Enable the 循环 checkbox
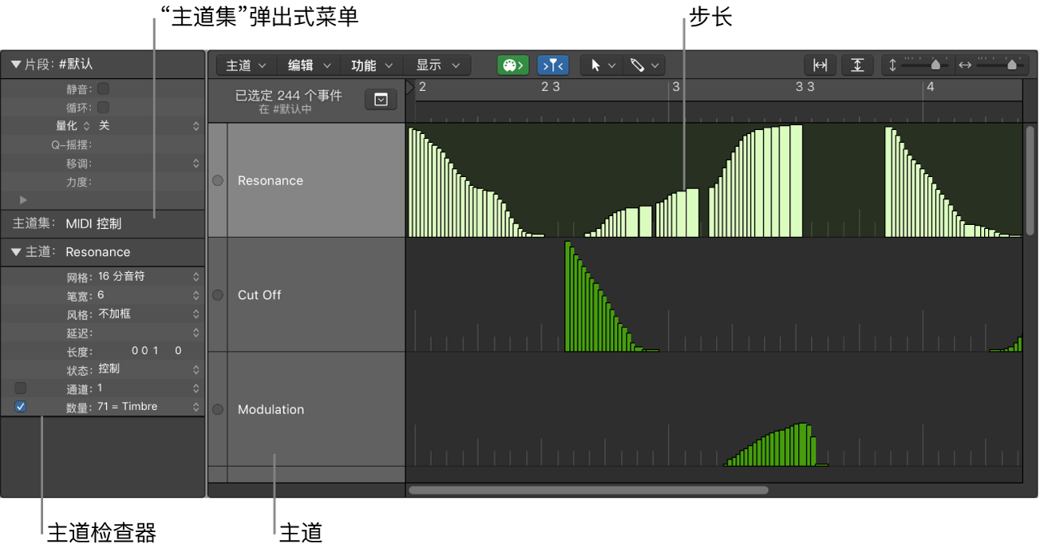The height and width of the screenshot is (552, 1040). (103, 107)
